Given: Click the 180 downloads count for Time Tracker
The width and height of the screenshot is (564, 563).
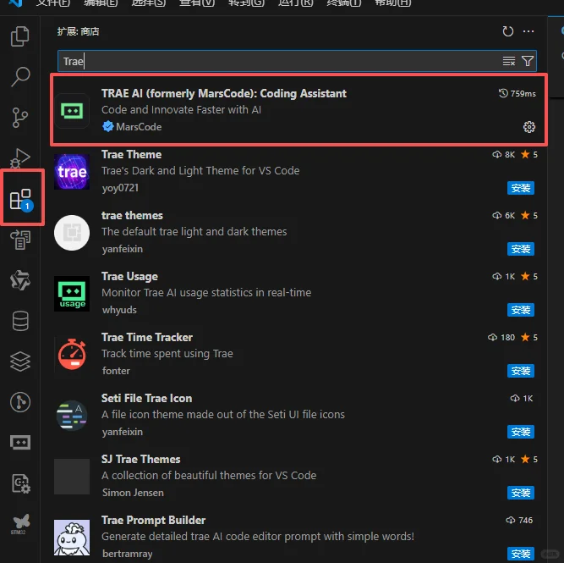Looking at the screenshot, I should click(501, 338).
